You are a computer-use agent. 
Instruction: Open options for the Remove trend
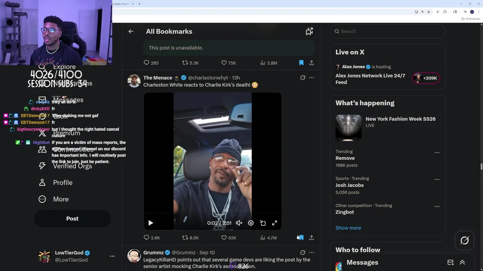(437, 152)
